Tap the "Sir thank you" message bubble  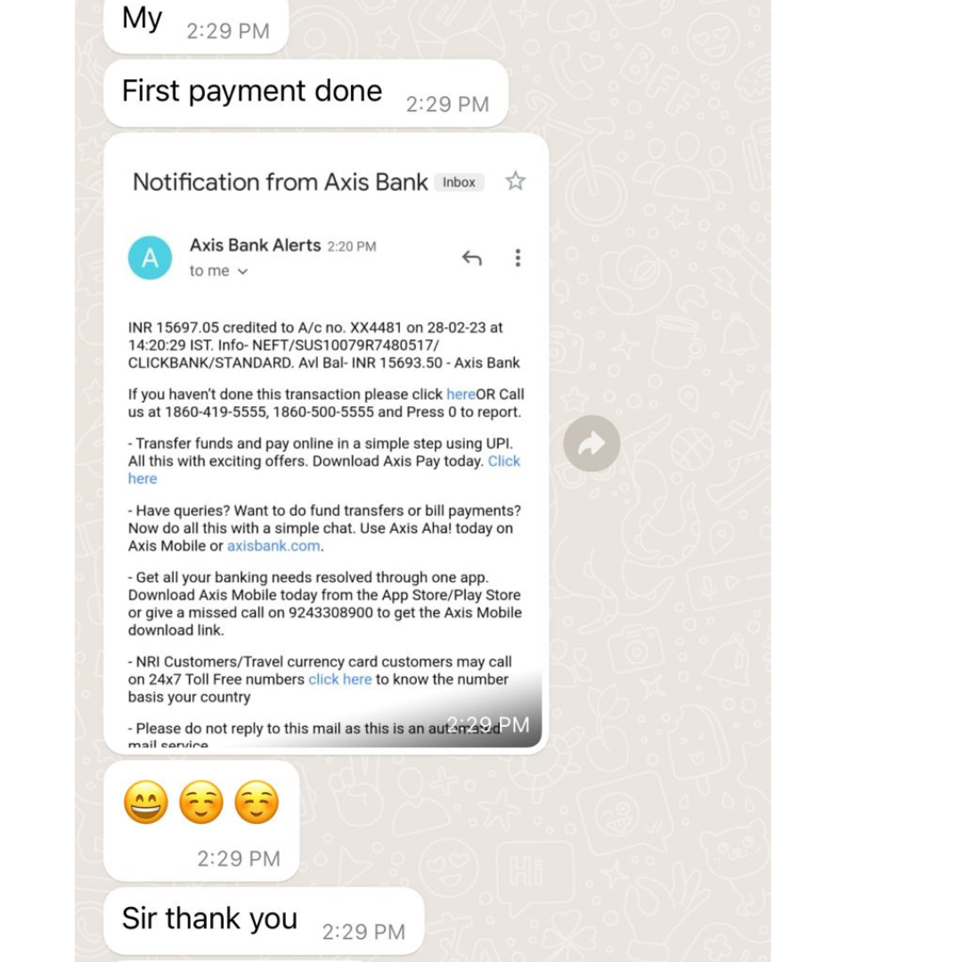tap(264, 920)
